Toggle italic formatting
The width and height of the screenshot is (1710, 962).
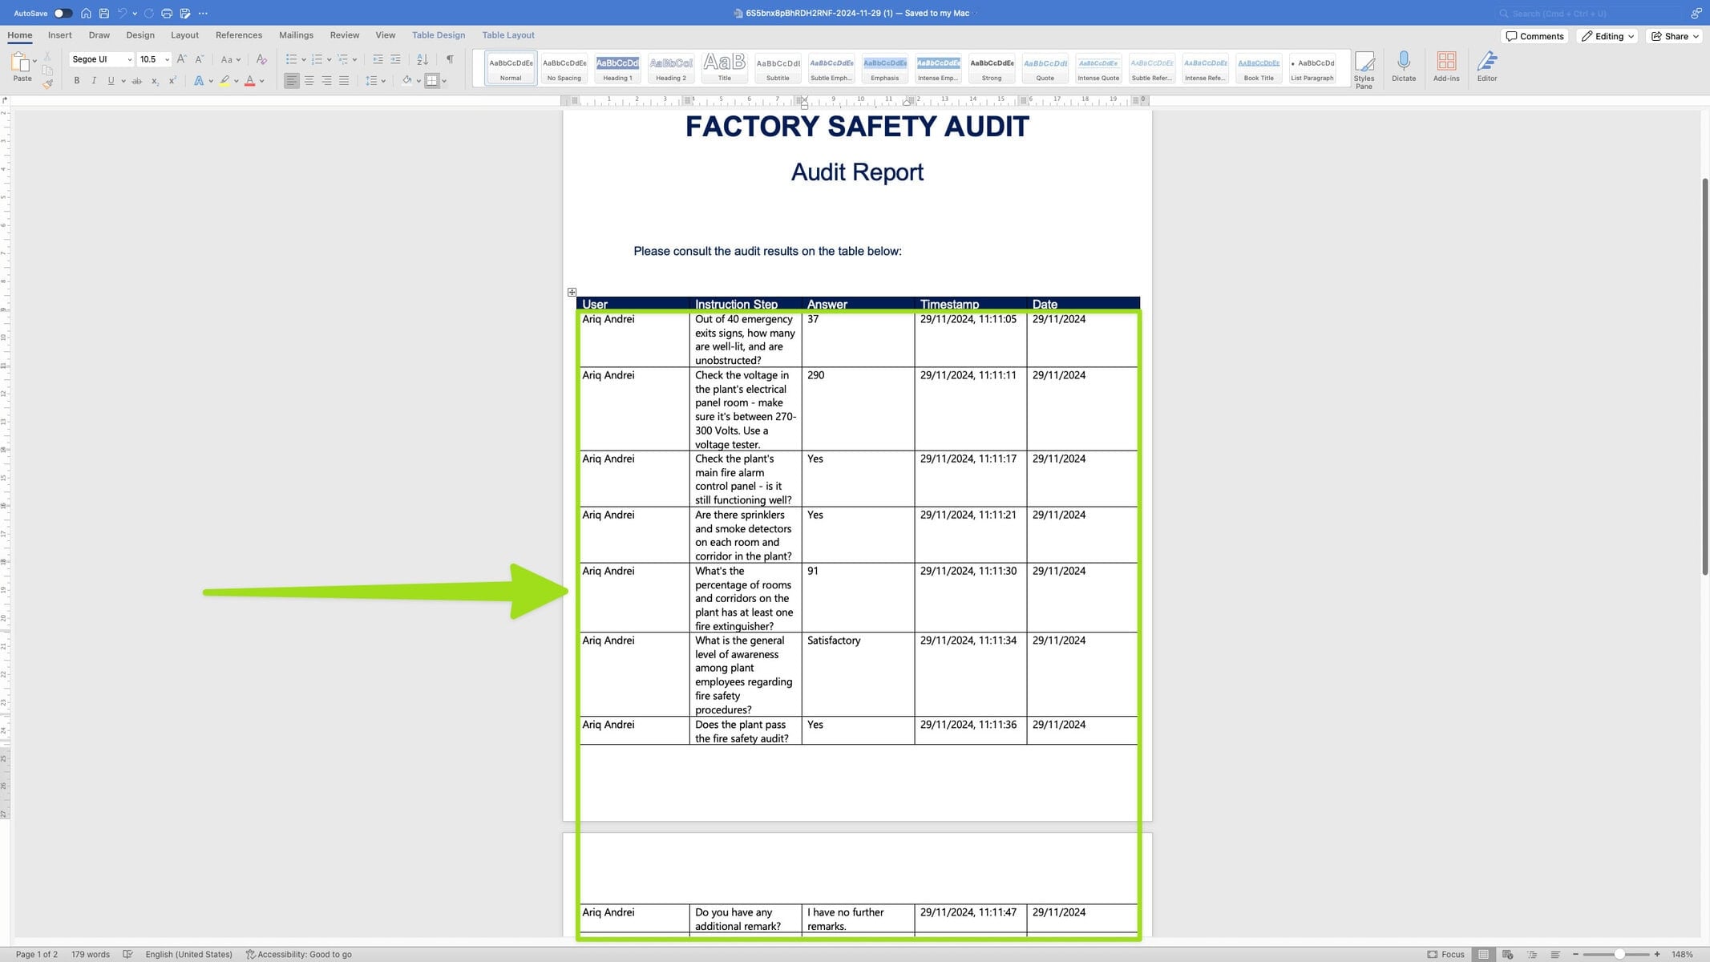(x=94, y=81)
